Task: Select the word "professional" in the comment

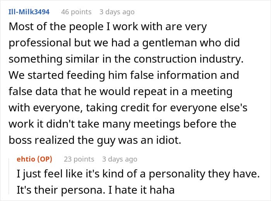Action: pos(40,43)
